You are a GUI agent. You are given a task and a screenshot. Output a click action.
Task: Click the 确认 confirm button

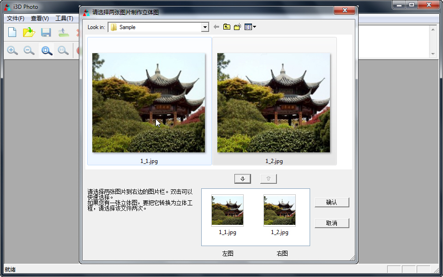click(332, 202)
